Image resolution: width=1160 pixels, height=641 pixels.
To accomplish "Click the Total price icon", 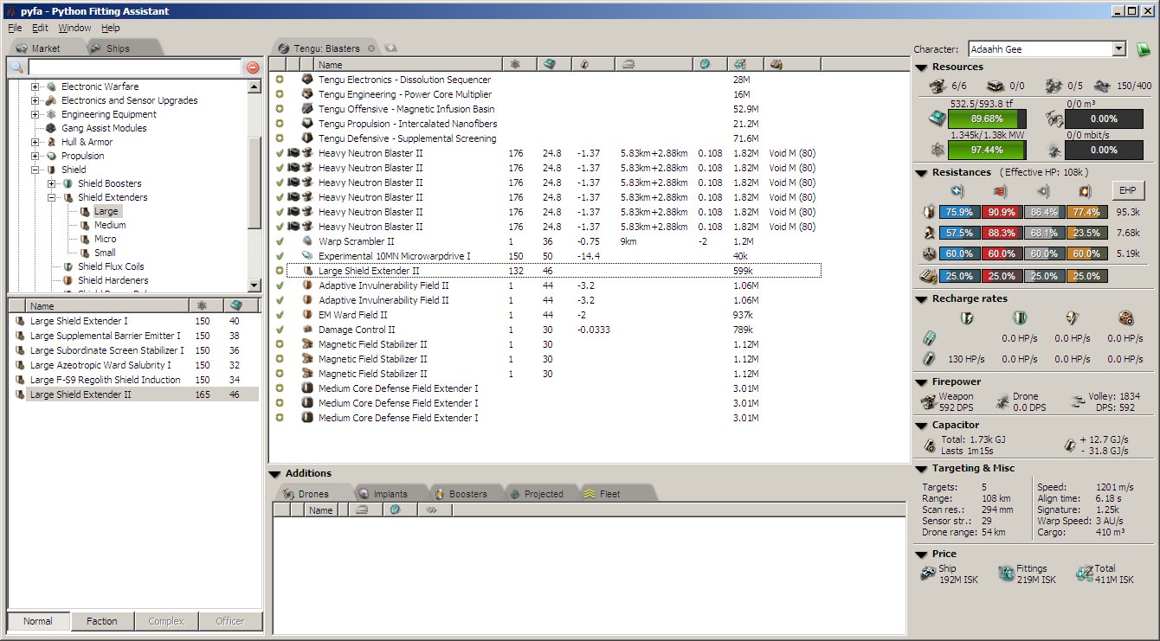I will click(x=1084, y=574).
